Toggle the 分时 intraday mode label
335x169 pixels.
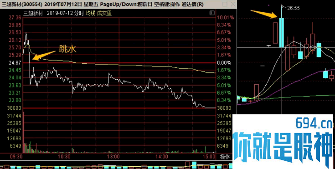[79, 13]
